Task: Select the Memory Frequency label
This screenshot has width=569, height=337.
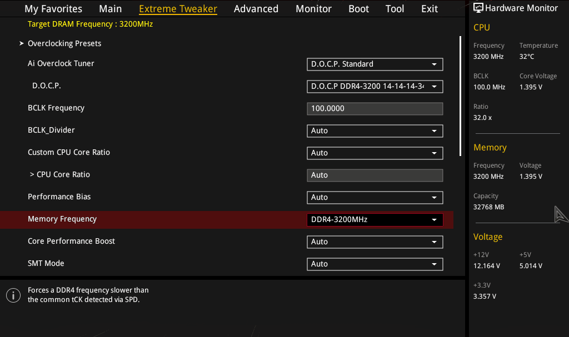Action: 62,219
